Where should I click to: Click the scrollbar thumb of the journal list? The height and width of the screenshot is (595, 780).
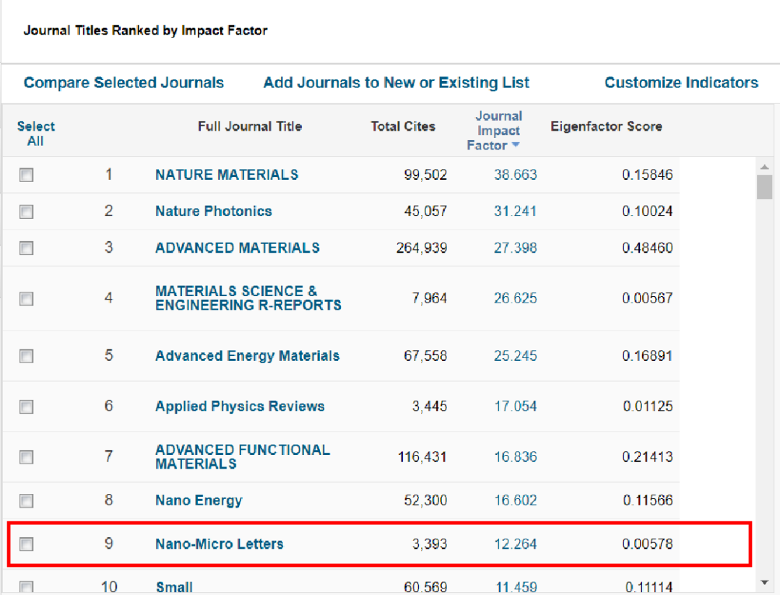(765, 186)
